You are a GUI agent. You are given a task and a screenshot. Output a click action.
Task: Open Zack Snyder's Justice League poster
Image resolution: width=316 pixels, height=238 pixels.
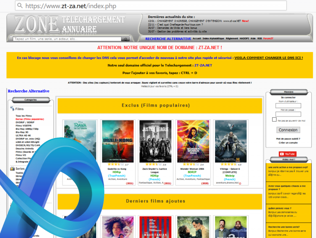click(156, 141)
